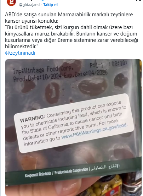143x196 pixels.
Task: Click the white WARNING label in photo
Action: (x=74, y=123)
